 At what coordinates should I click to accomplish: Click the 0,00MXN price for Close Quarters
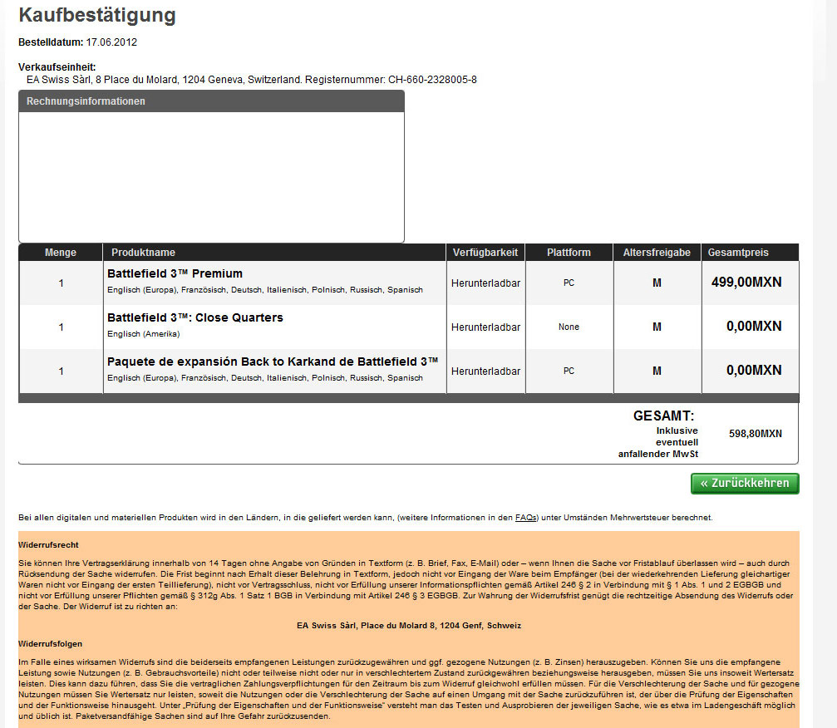click(754, 326)
